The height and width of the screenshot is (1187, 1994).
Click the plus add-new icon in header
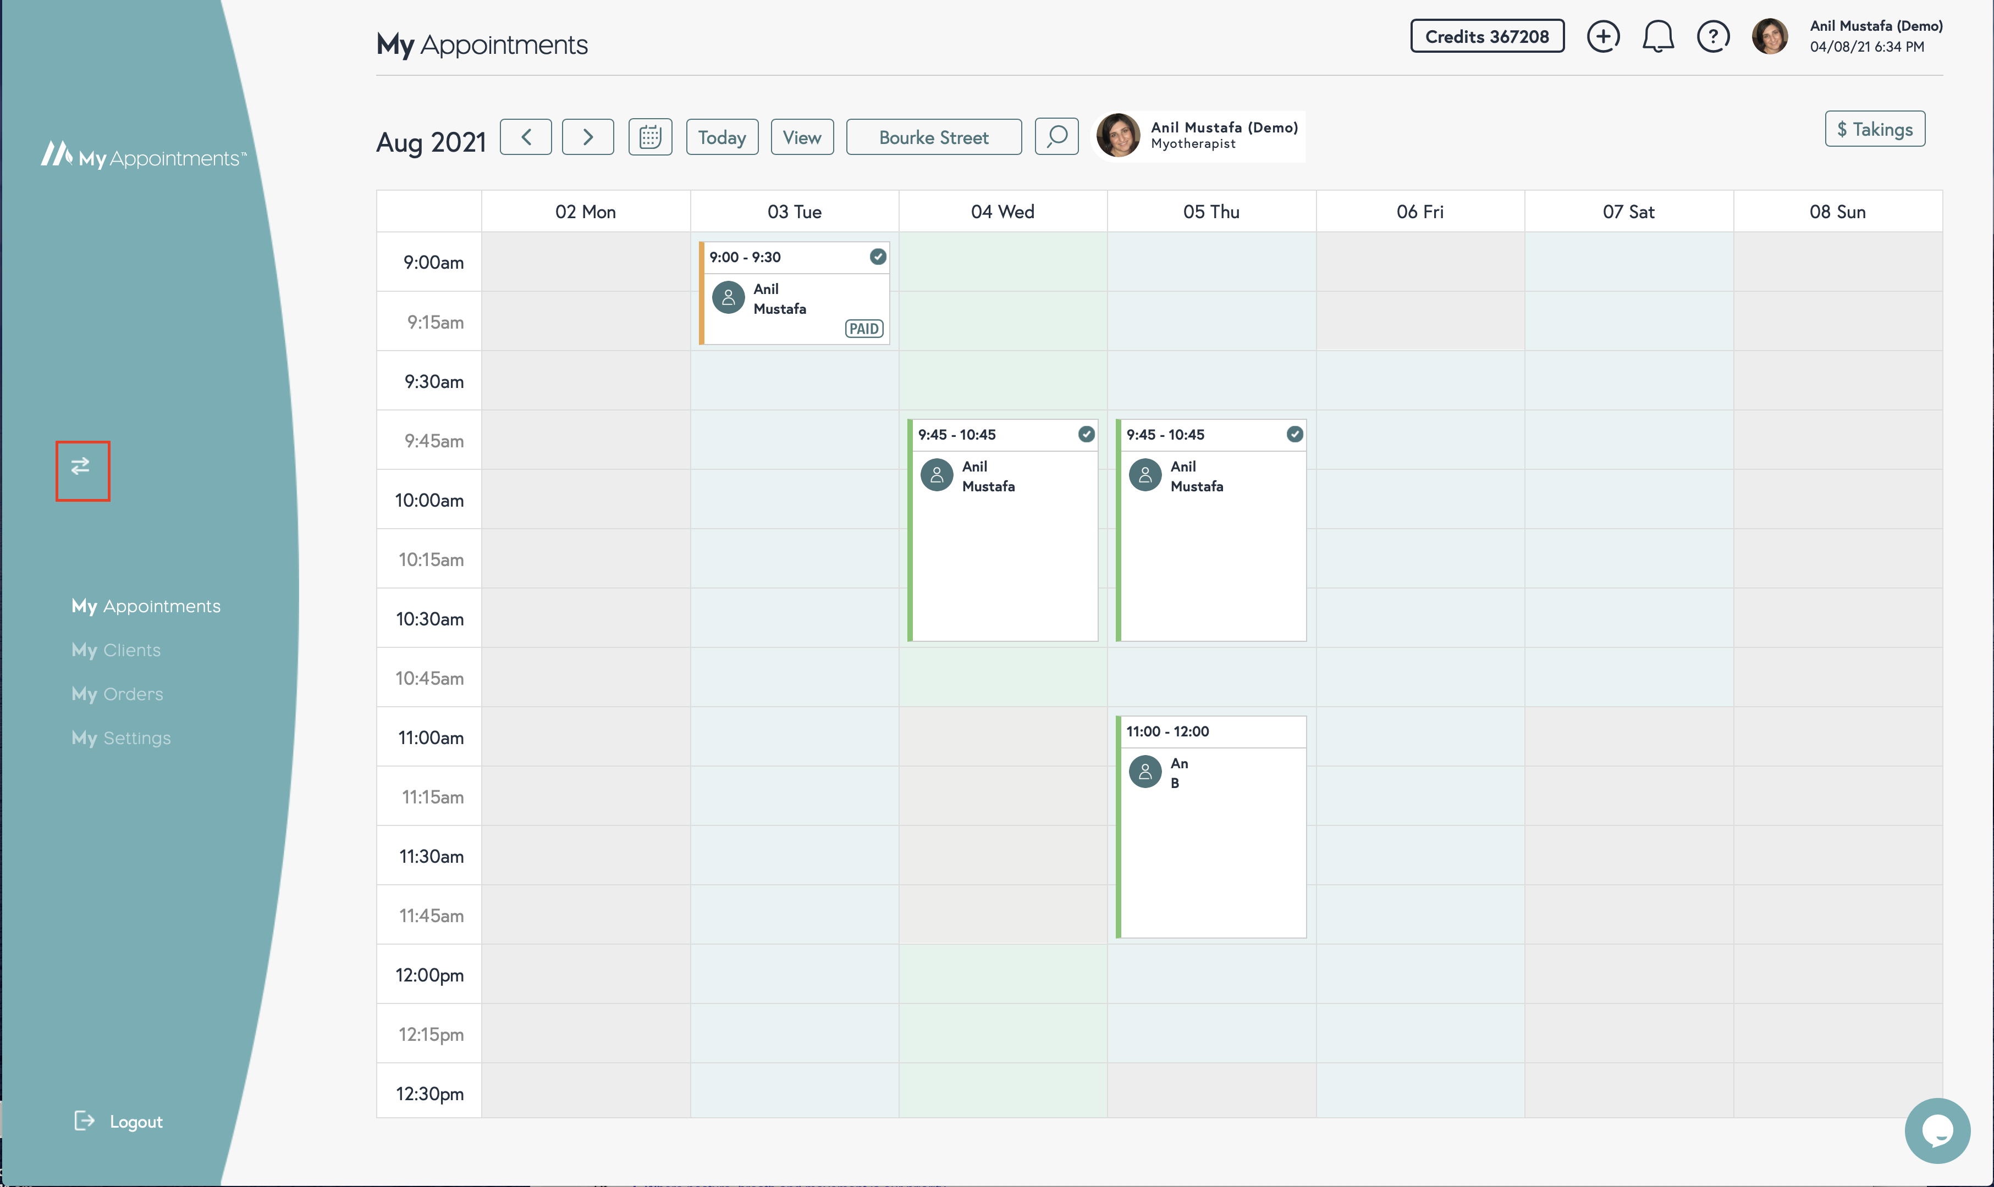1602,37
